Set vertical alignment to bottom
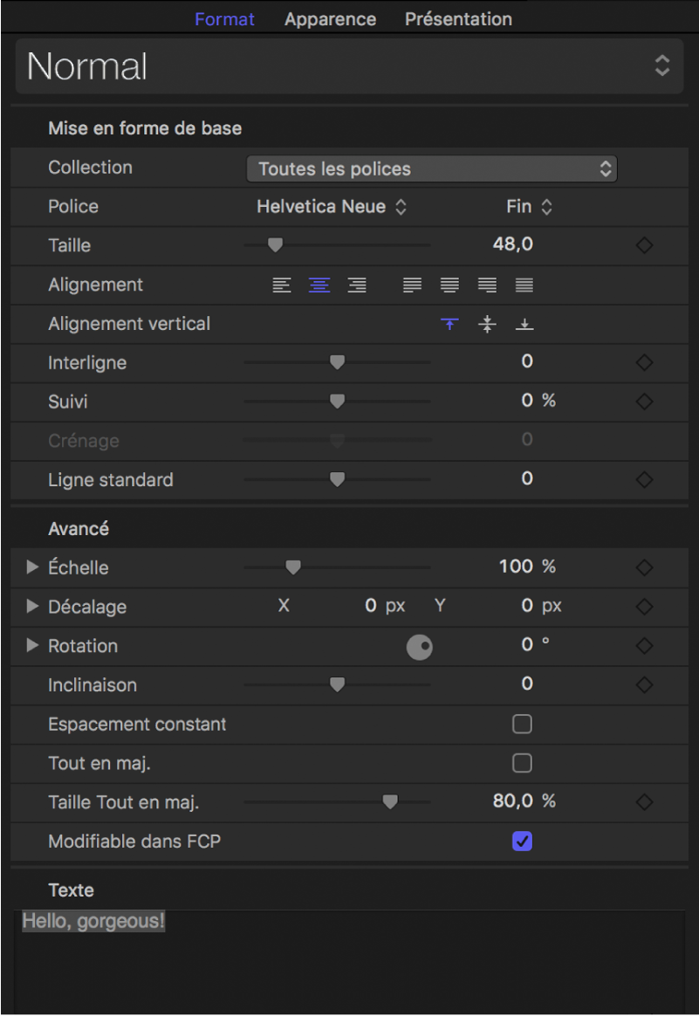 pos(525,325)
